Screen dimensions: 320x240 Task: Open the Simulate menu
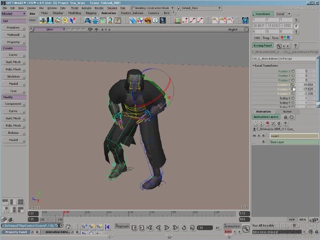112,8
